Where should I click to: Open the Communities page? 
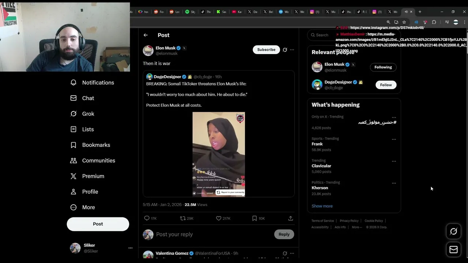[93, 160]
